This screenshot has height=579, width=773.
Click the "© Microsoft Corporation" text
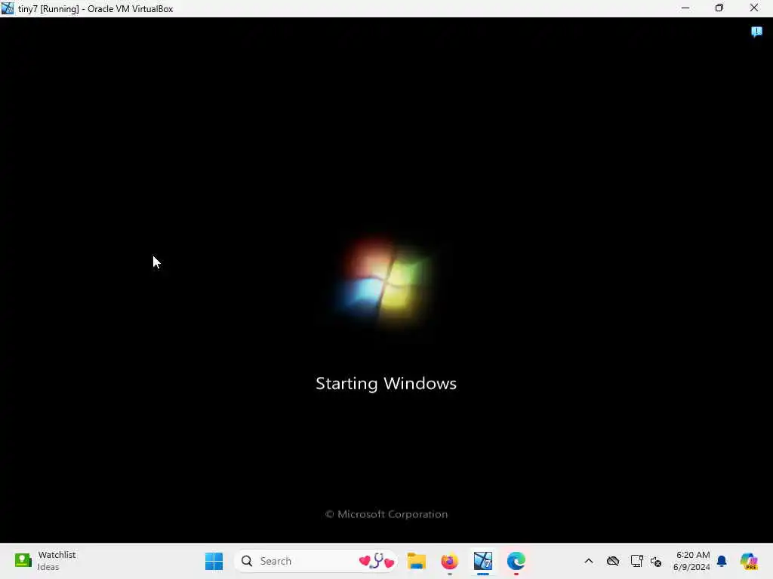[386, 514]
